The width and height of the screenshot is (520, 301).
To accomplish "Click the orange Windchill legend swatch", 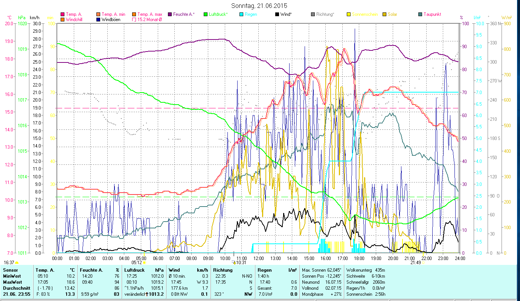I will tap(63, 20).
